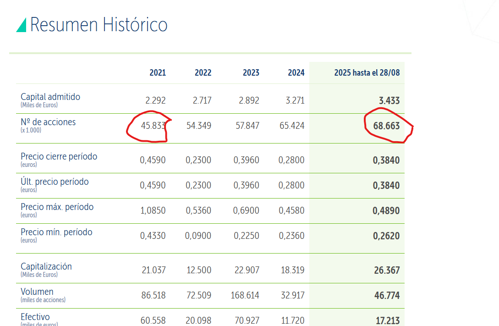499x326 pixels.
Task: Click the 'Efectivo' row label
Action: coord(35,316)
